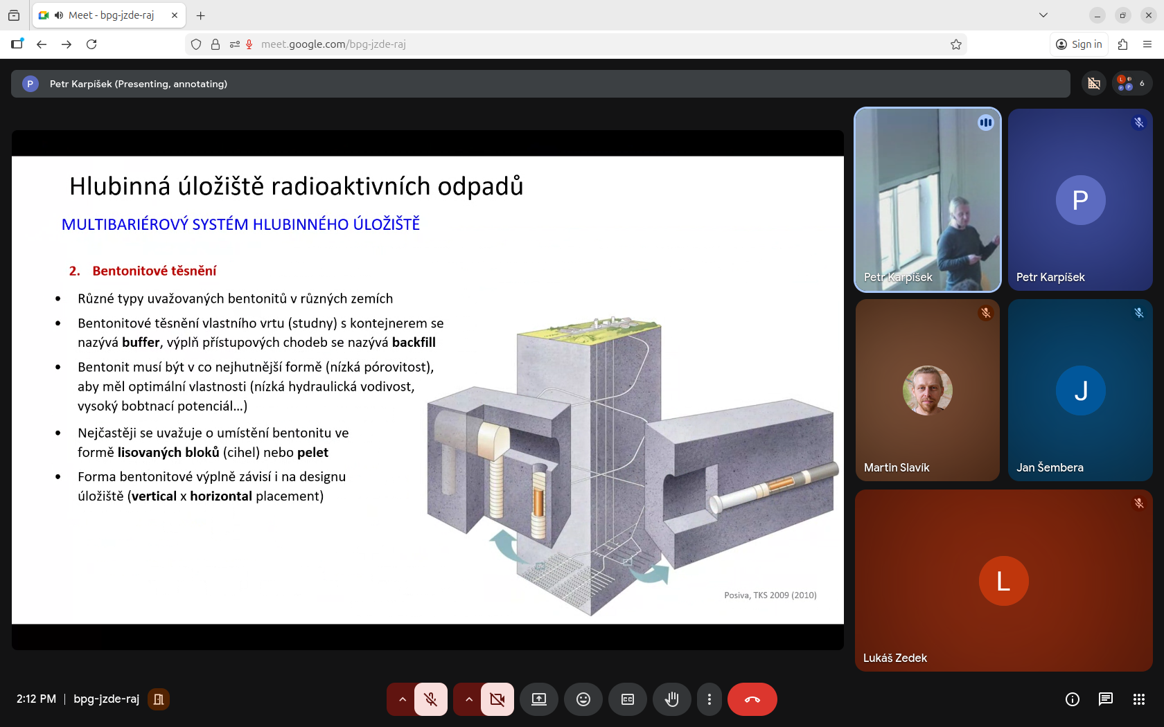This screenshot has width=1164, height=727.
Task: Select Martin Slavík's video tile
Action: coord(927,391)
